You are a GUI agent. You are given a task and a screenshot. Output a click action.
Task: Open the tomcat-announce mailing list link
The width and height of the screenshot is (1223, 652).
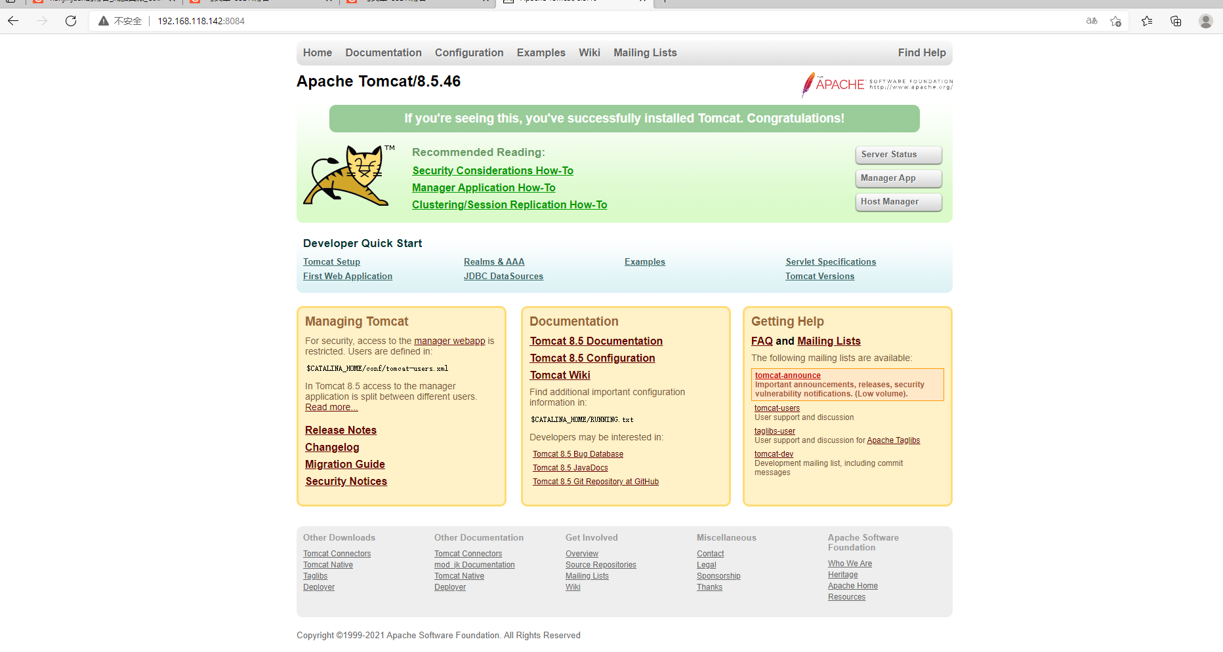point(787,375)
